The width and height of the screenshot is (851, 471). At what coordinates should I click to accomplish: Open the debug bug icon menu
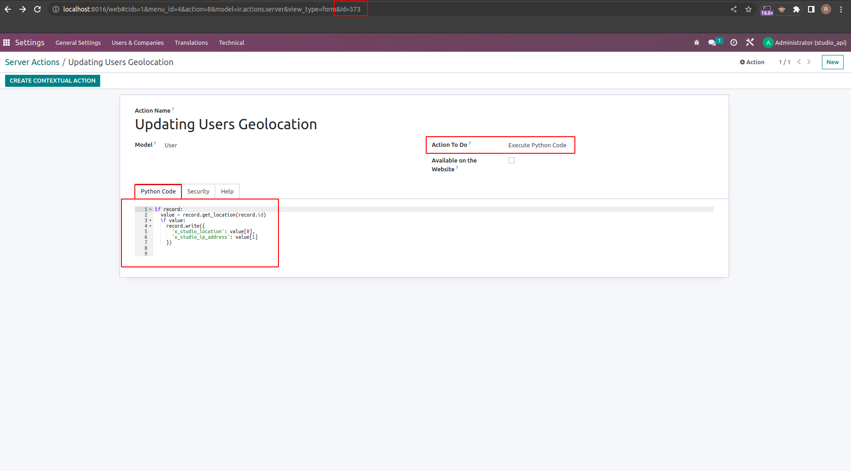[x=696, y=42]
